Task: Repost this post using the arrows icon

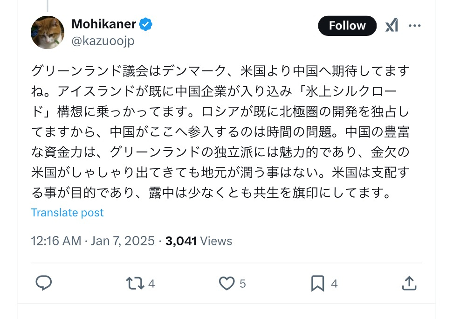Action: 135,283
